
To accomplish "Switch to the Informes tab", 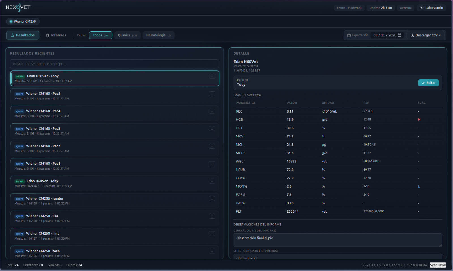I will pos(56,35).
